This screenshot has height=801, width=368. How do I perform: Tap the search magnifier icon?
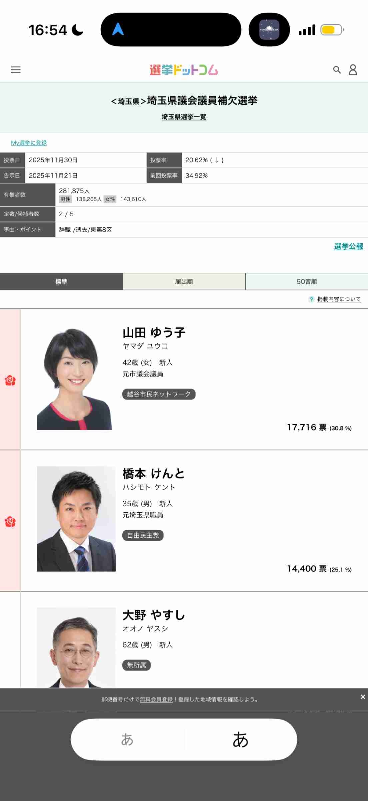337,70
